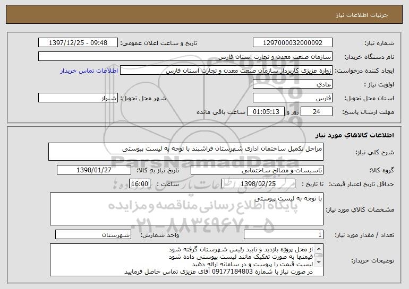This screenshot has width=409, height=289.
Task: Click the remaining time field 01:05:13
Action: pos(266,112)
